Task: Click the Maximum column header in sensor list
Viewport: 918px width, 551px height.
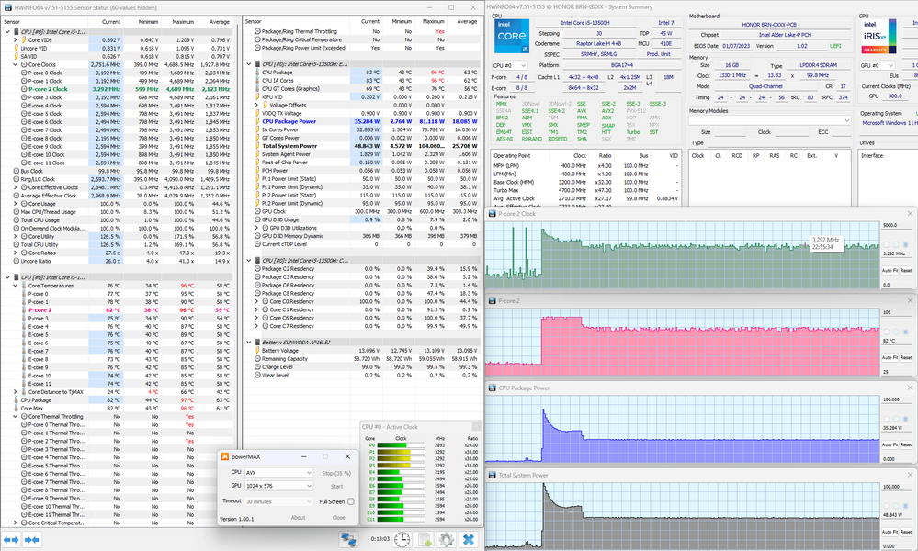Action: (x=183, y=20)
